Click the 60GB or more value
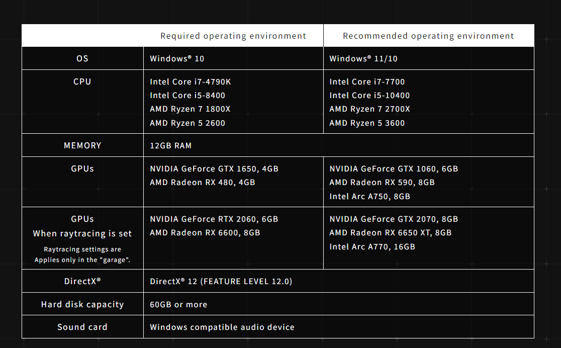This screenshot has width=561, height=348. 178,304
